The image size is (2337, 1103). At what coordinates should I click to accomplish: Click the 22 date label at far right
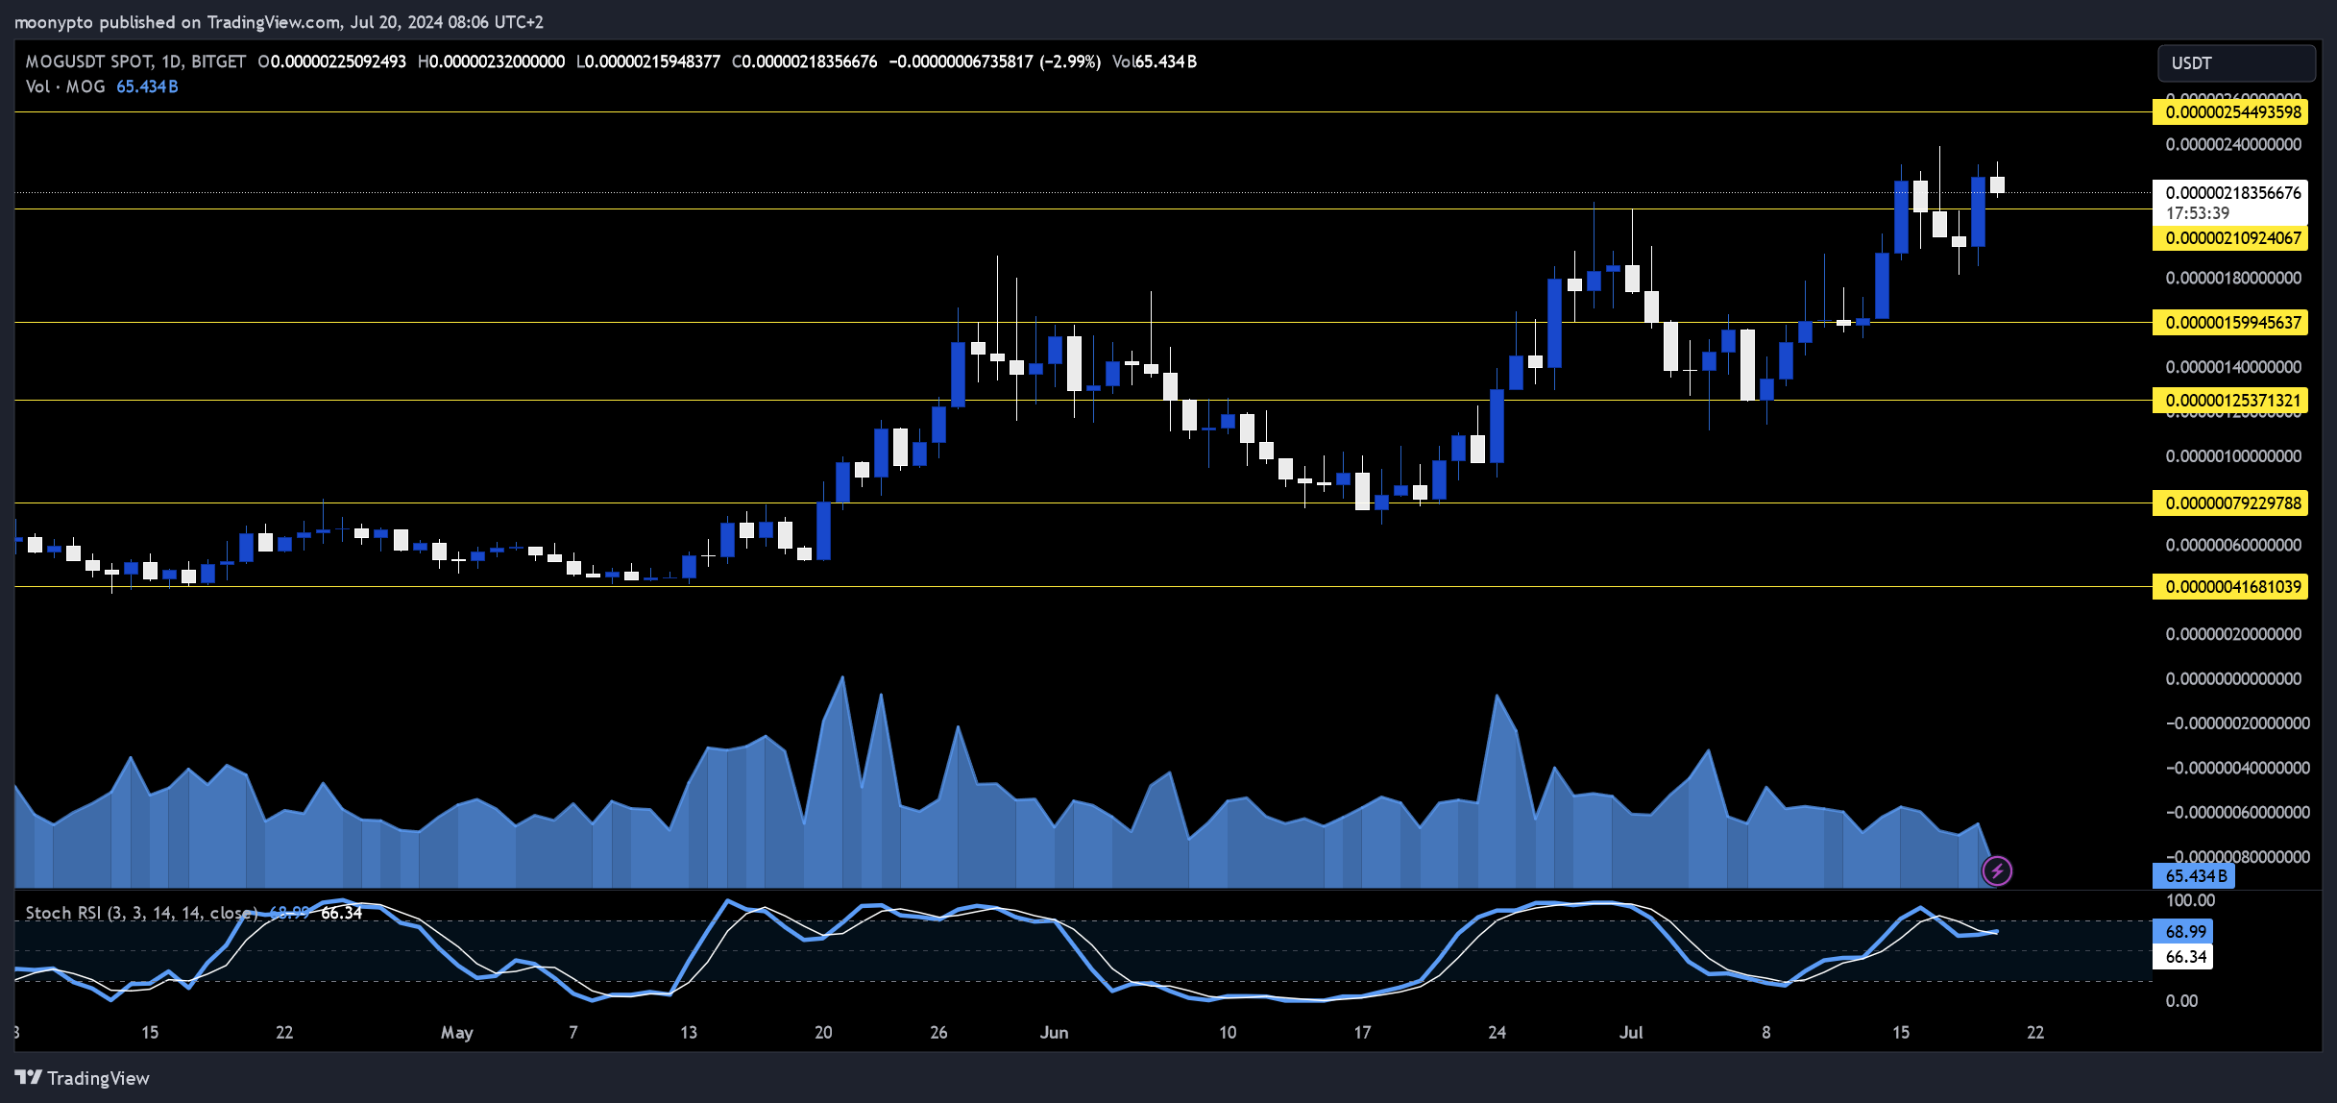[2035, 1033]
